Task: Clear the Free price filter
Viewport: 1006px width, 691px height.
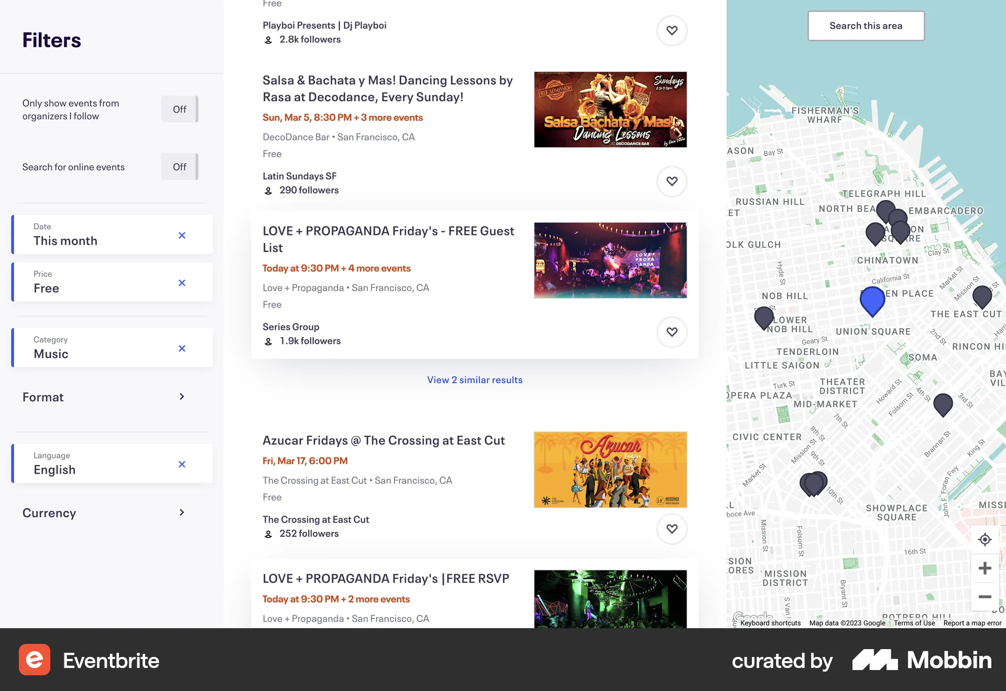Action: pyautogui.click(x=182, y=282)
